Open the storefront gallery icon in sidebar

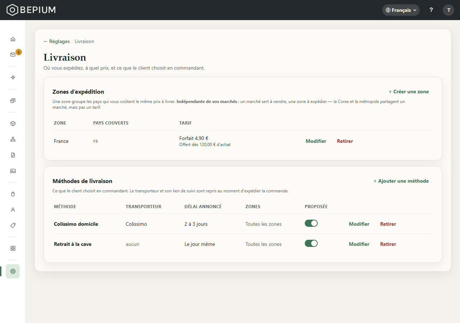(13, 100)
